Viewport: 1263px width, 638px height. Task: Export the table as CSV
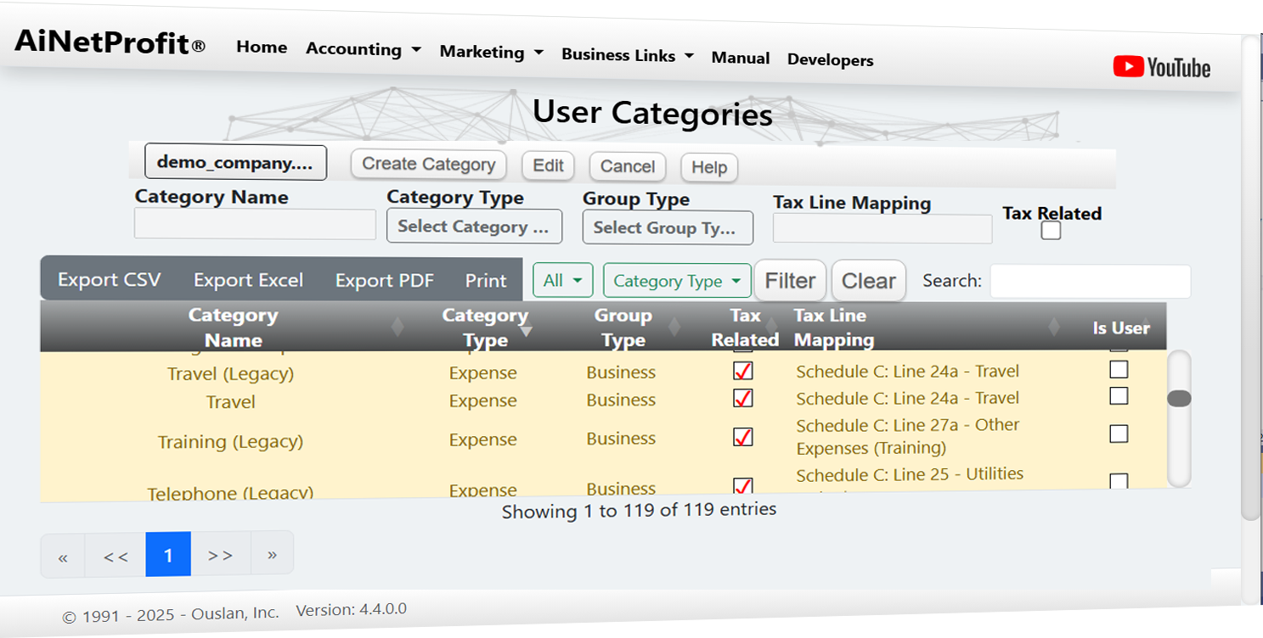pyautogui.click(x=109, y=280)
